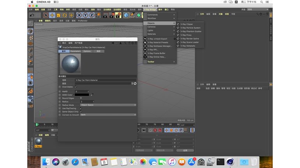
Task: Toggle the Overridable checkbox
Action: point(76,87)
